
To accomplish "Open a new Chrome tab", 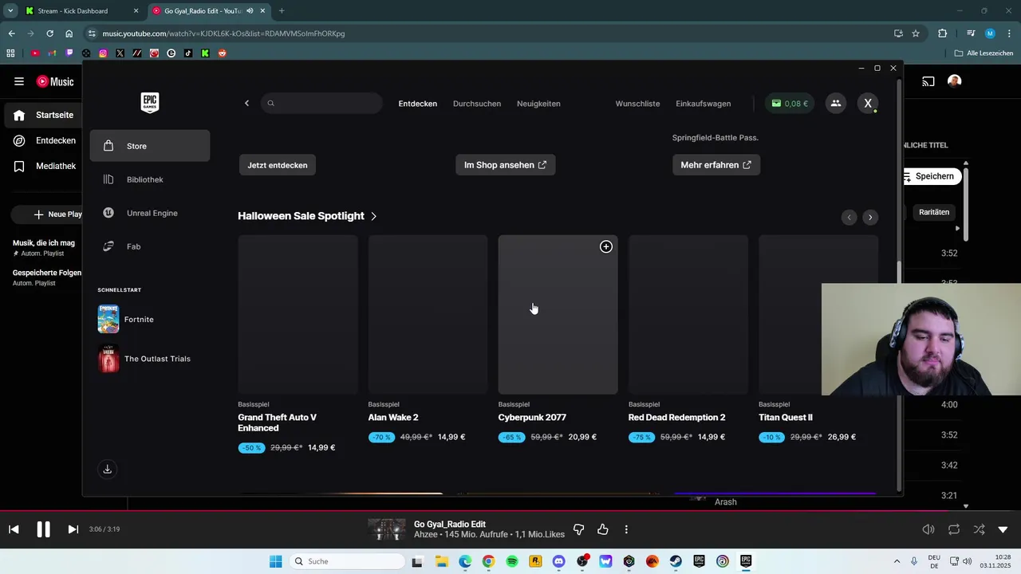I will [282, 11].
